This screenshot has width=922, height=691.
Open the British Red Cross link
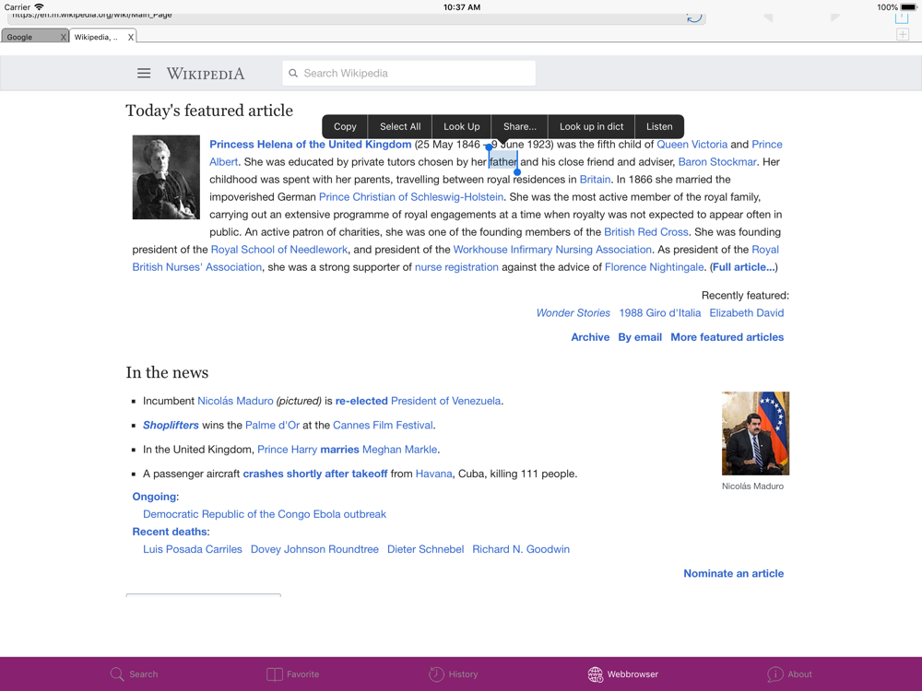pyautogui.click(x=646, y=232)
